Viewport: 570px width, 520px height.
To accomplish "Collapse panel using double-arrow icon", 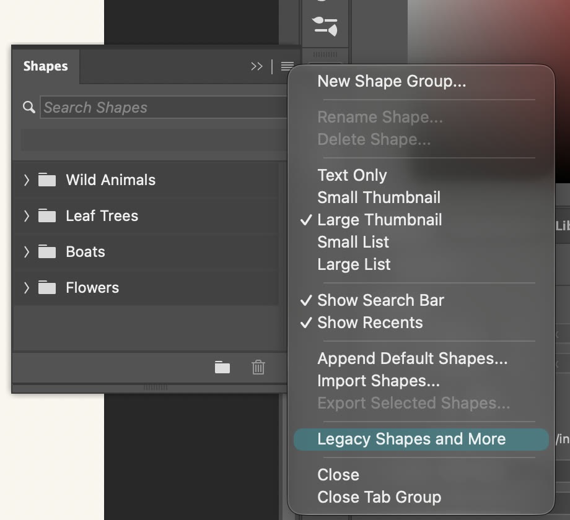I will tap(256, 66).
